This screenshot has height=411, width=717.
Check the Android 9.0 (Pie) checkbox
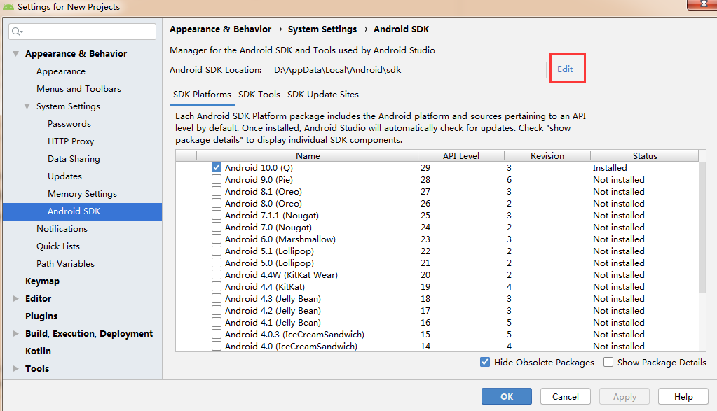click(x=217, y=179)
